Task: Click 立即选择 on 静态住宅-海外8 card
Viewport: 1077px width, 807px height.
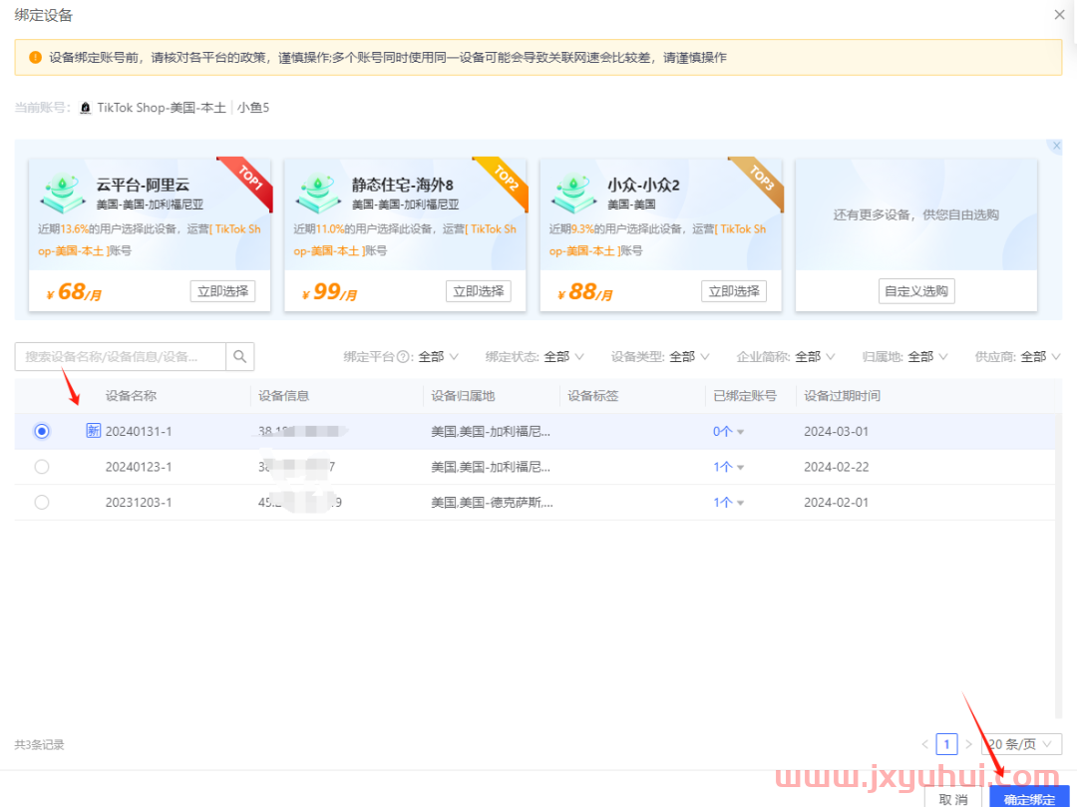Action: (x=478, y=291)
